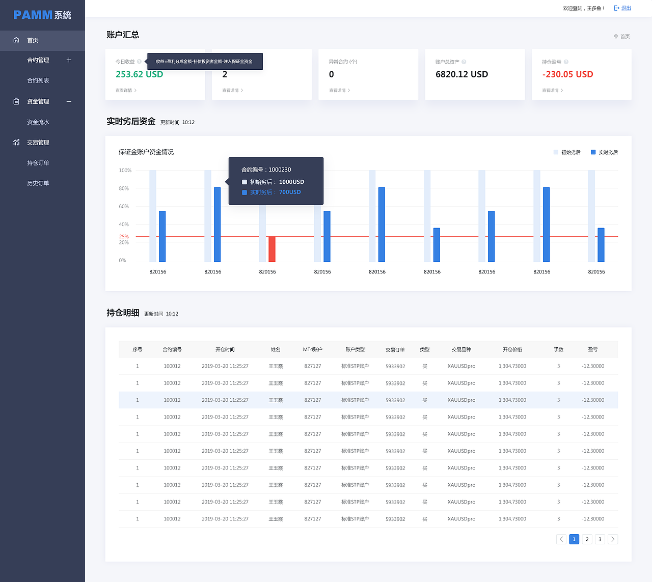View 查看详情 under 异常合约 card
This screenshot has height=582, width=652.
(x=339, y=91)
